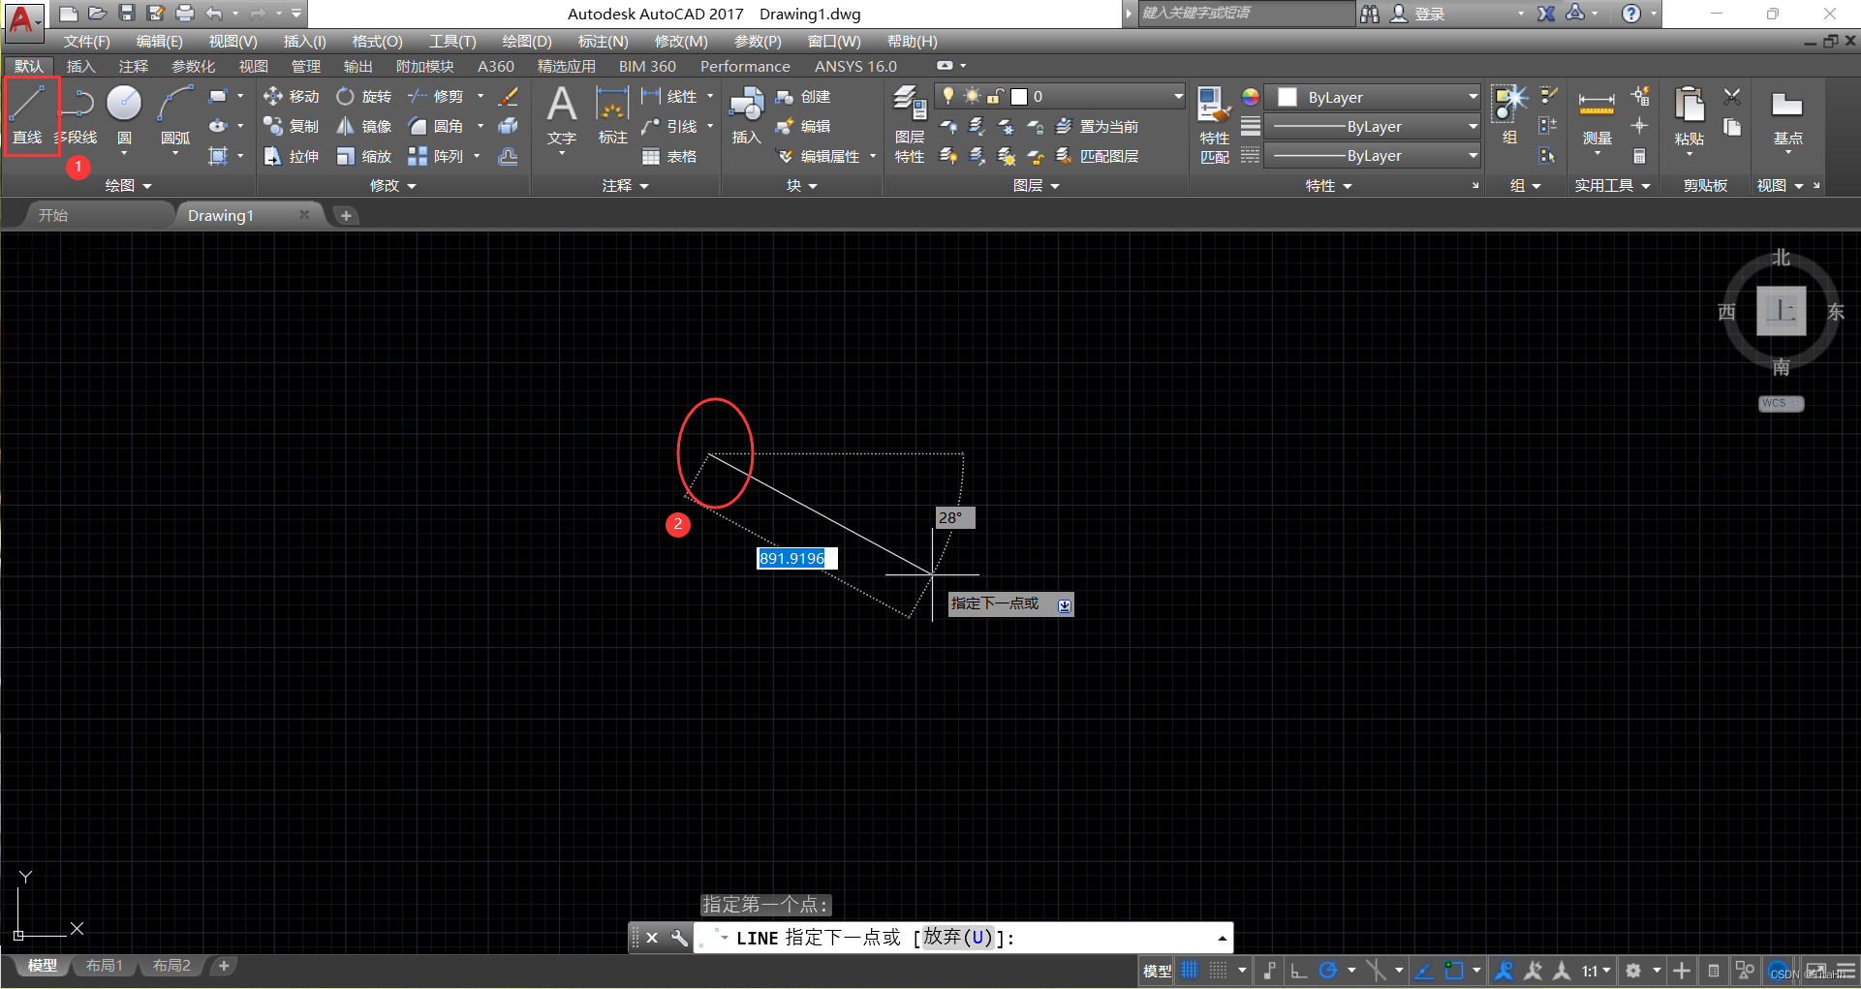1861x989 pixels.
Task: Toggle object snap tracking in status bar
Action: (1424, 970)
